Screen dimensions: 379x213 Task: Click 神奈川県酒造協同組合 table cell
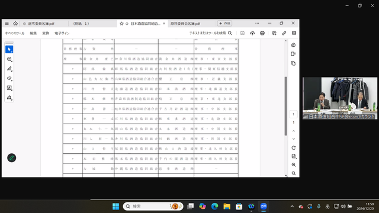pos(136,59)
